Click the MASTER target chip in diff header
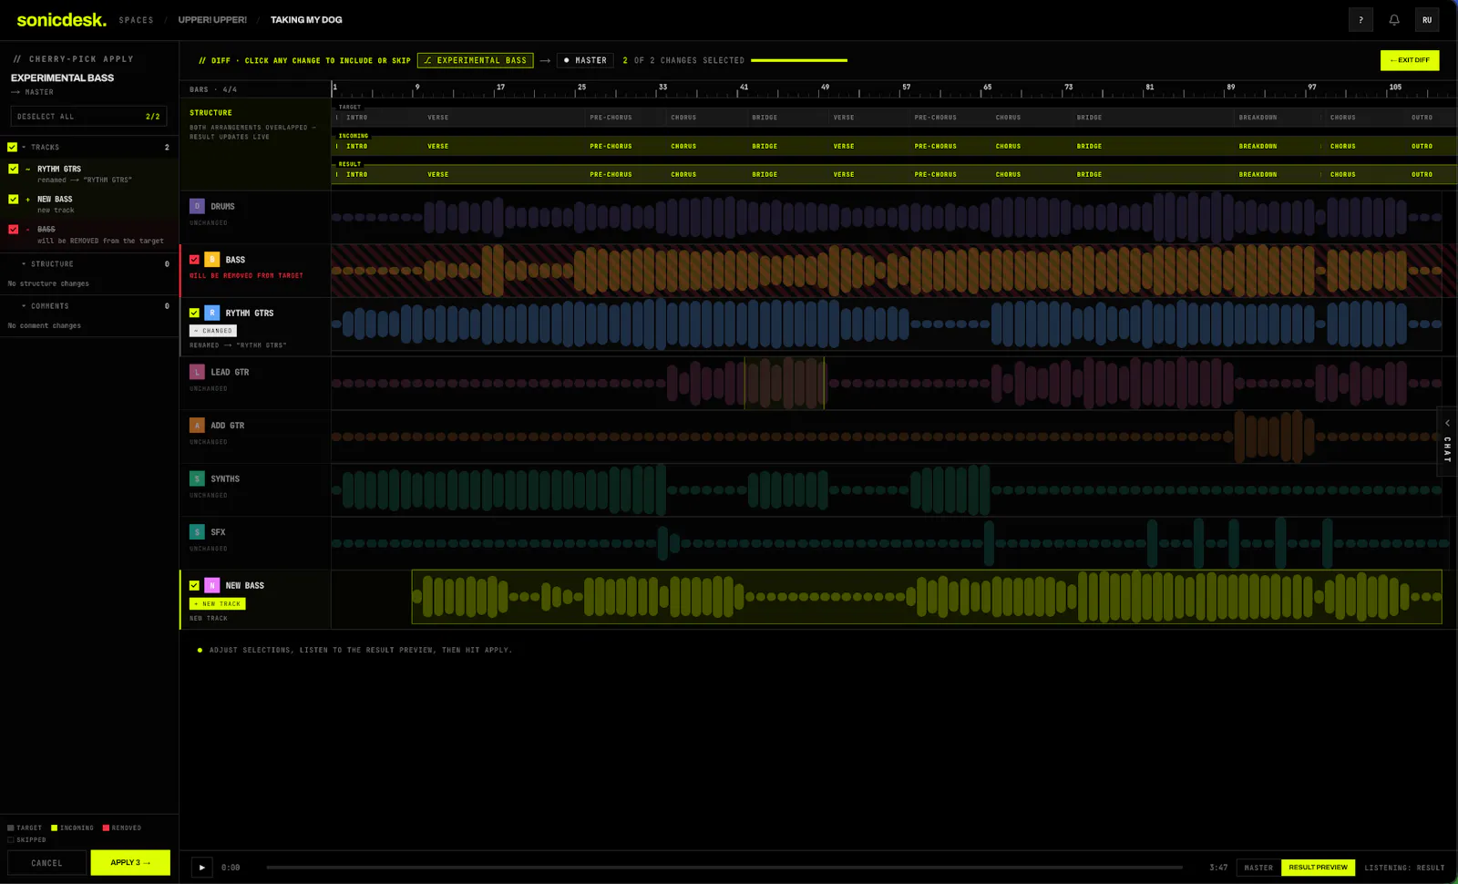Viewport: 1458px width, 884px height. point(585,60)
